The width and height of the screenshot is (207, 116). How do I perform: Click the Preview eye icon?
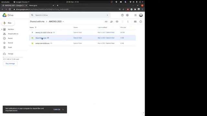[x=117, y=22]
